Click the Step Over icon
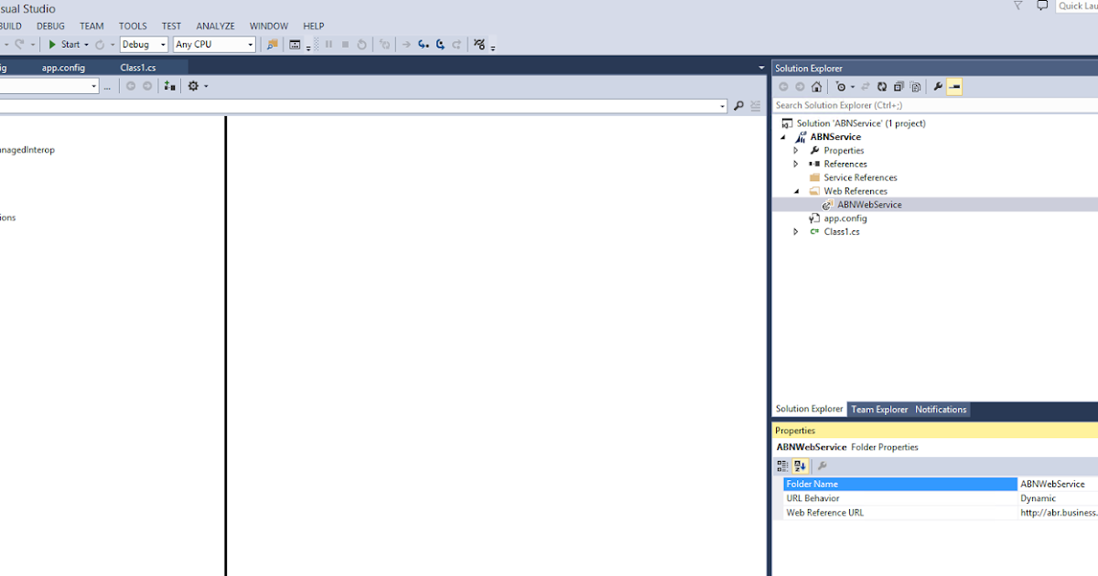The image size is (1098, 576). click(x=439, y=44)
